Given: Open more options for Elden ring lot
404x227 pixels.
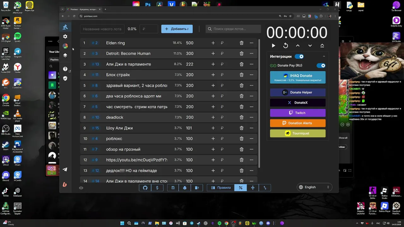Looking at the screenshot, I should [x=252, y=43].
